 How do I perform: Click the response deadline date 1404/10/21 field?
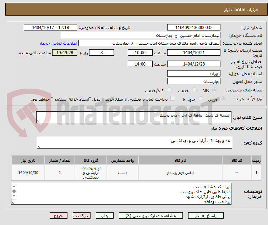tap(194, 52)
